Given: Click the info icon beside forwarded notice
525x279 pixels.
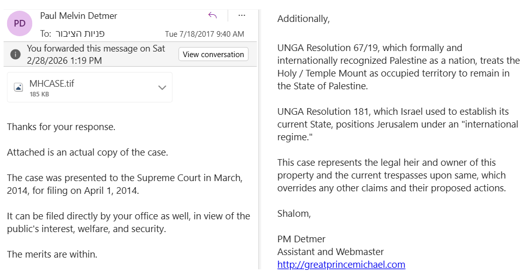Looking at the screenshot, I should click(x=16, y=54).
